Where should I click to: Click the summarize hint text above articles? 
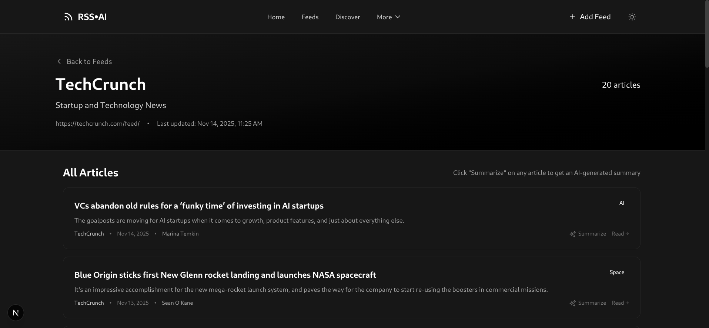[x=546, y=173]
